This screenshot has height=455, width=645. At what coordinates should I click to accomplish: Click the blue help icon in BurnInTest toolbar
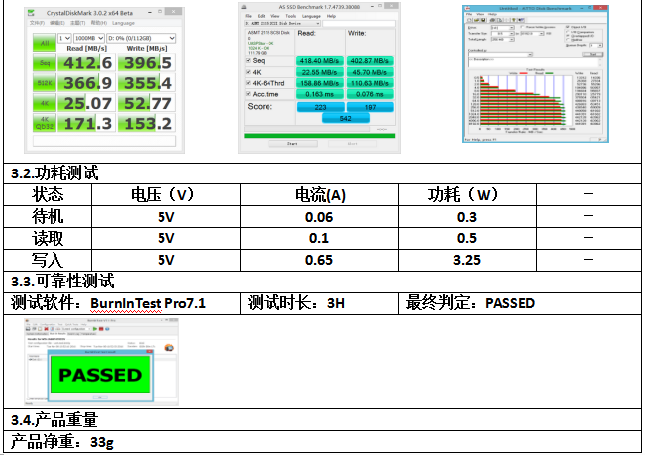107,329
